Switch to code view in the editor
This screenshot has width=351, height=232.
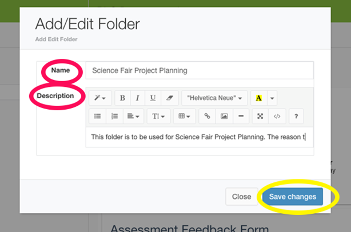tap(277, 116)
